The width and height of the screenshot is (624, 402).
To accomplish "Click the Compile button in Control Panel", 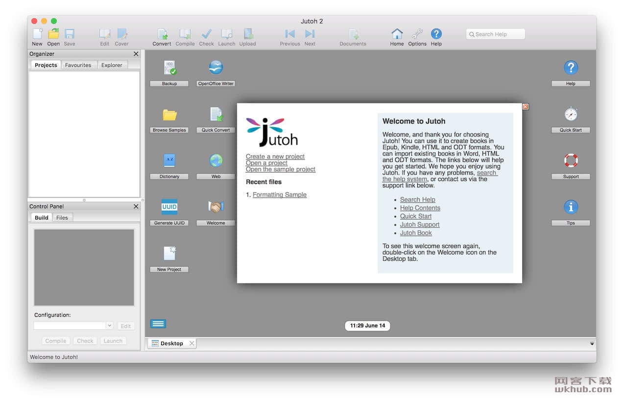I will tap(56, 341).
